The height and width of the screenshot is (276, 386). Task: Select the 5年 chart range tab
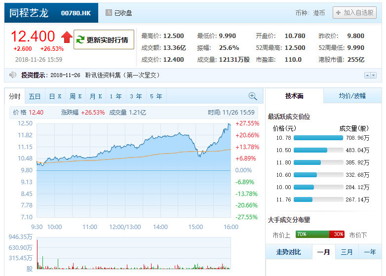coord(156,96)
